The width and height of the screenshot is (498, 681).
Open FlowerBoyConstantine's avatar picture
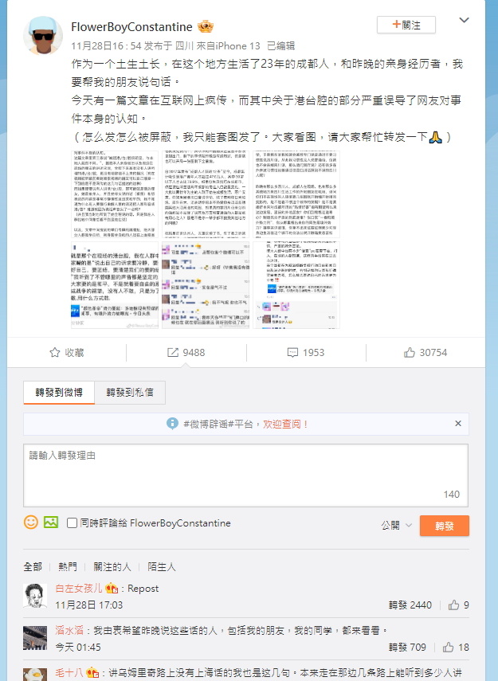(x=42, y=36)
